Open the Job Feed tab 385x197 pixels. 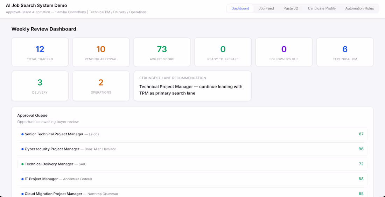click(x=266, y=8)
